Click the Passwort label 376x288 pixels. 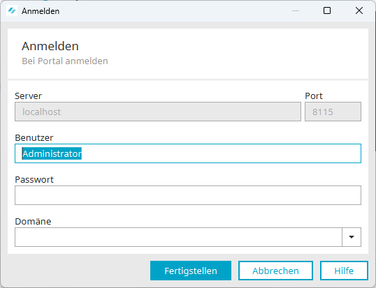point(34,180)
